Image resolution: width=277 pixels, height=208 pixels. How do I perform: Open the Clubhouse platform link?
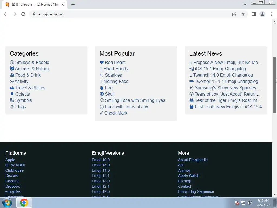pos(15,171)
